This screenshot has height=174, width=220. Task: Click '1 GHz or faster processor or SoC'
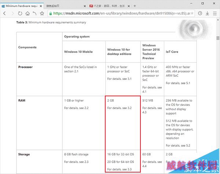pyautogui.click(x=118, y=69)
